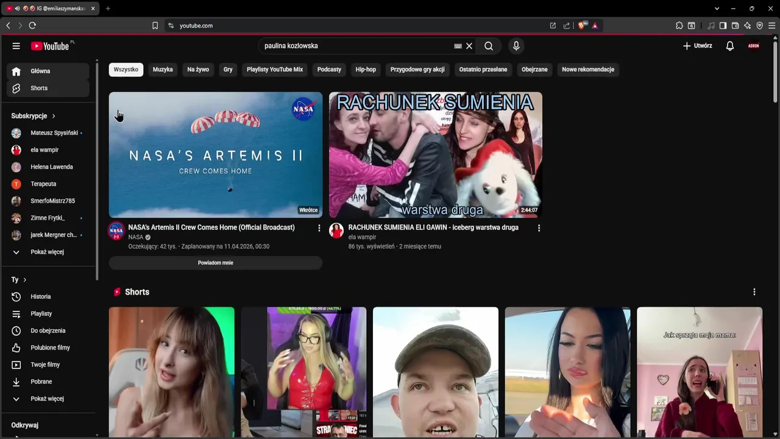
Task: Select the Podcasty filter chip
Action: (x=329, y=70)
